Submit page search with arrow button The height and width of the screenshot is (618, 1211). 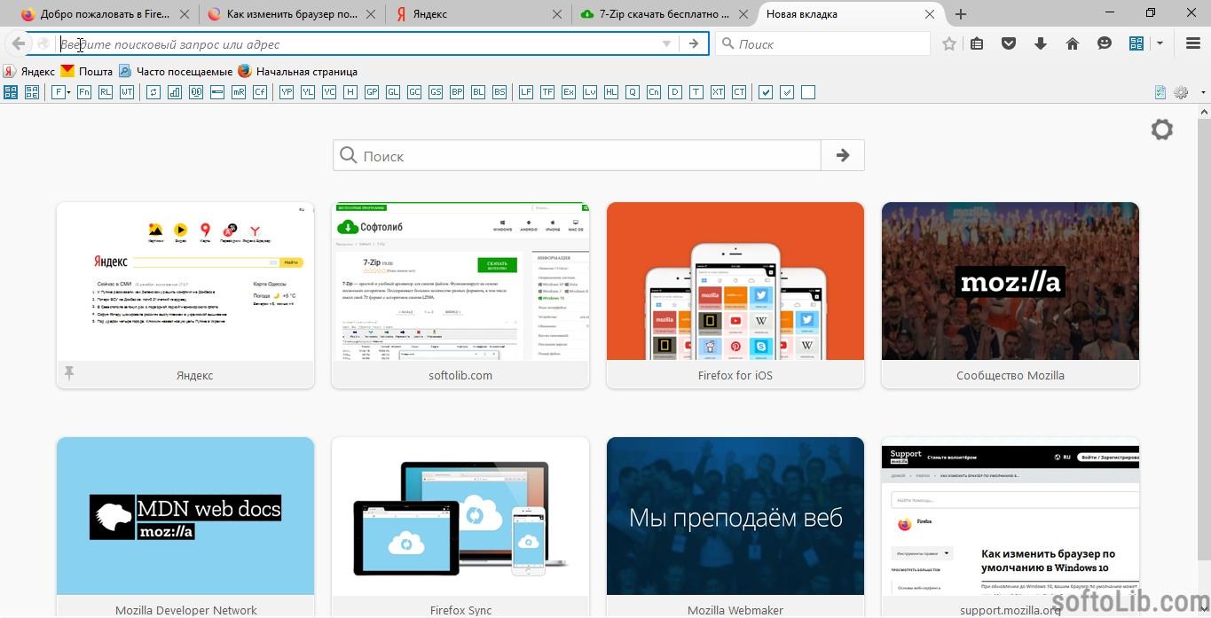pyautogui.click(x=843, y=155)
